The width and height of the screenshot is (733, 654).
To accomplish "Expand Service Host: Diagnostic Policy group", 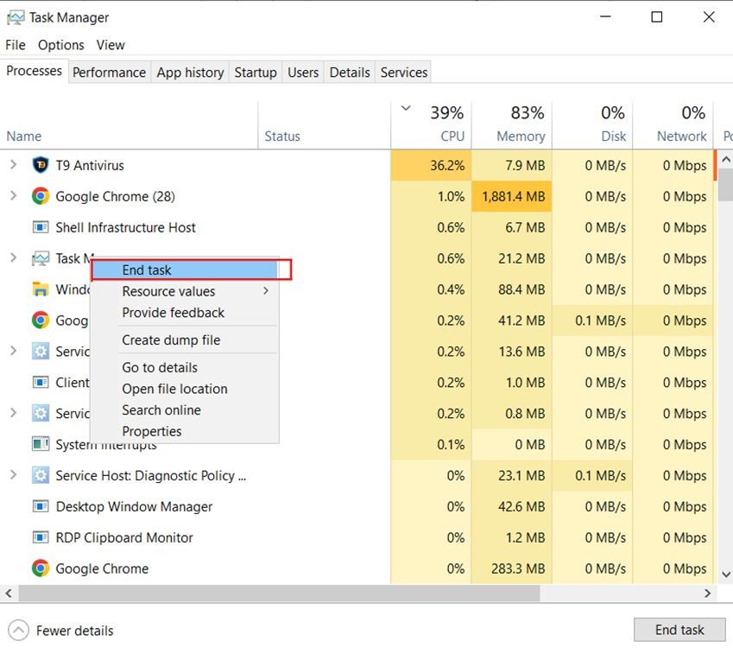I will point(13,475).
